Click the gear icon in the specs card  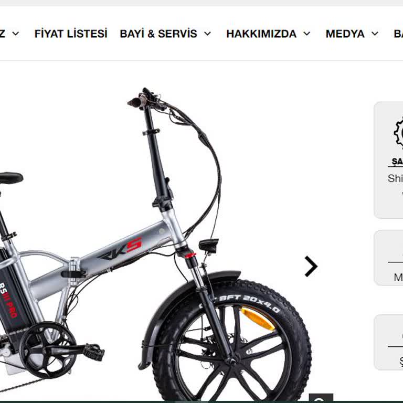click(x=398, y=133)
